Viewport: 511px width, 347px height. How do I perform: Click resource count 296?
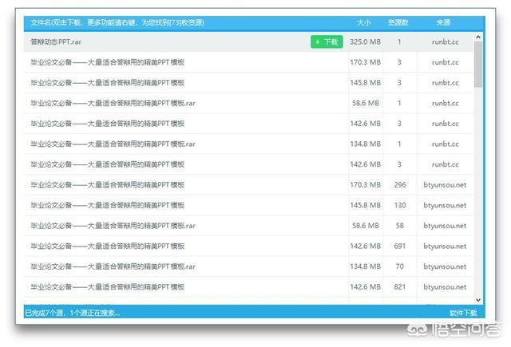400,184
